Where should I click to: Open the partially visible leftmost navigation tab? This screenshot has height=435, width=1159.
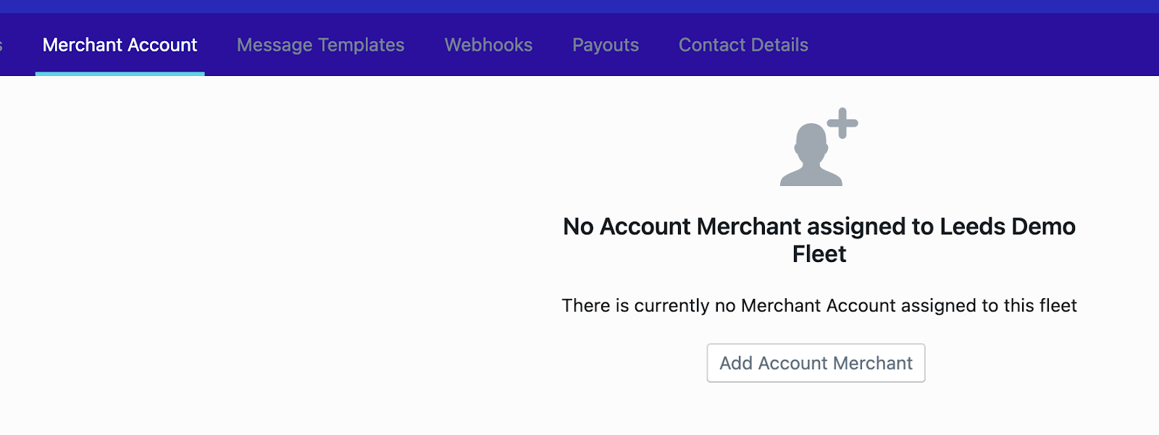point(4,45)
